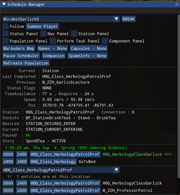Cycle the Names - None button
The height and width of the screenshot is (195, 180).
pyautogui.click(x=53, y=48)
